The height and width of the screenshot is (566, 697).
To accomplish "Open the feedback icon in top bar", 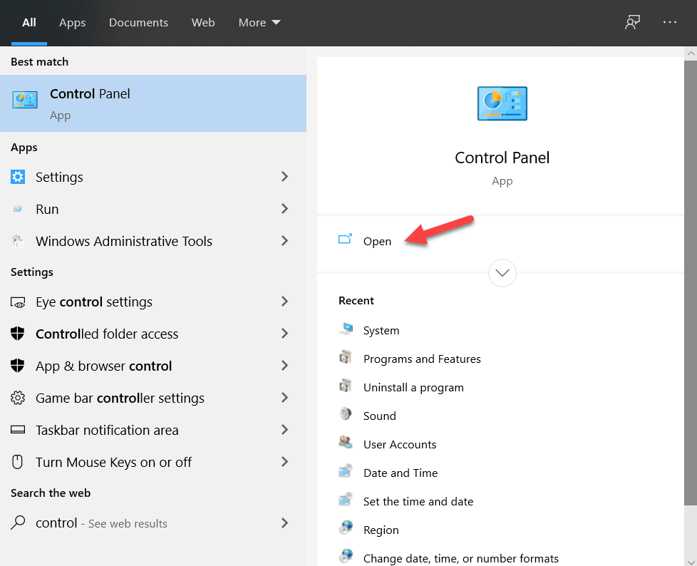I will tap(633, 22).
